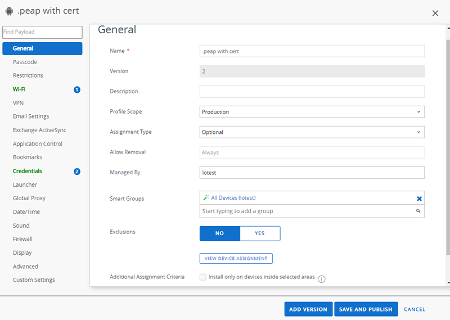Click the Description input field
Screen dimensions: 450x320
coord(312,92)
